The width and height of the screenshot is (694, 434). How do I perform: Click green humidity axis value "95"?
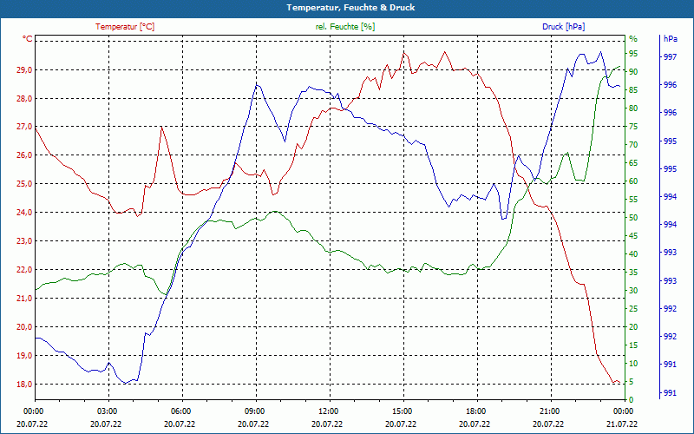tap(633, 54)
